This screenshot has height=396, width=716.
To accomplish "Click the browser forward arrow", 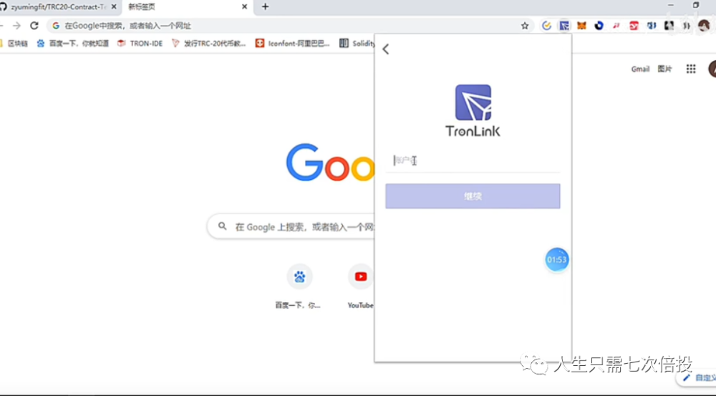I will point(17,26).
